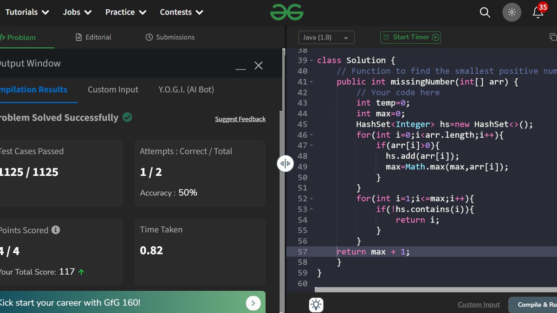Click the Suggest Feedback link
Image resolution: width=557 pixels, height=313 pixels.
[240, 119]
